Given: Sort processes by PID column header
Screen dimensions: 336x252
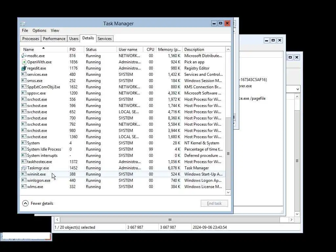Looking at the screenshot, I should [x=76, y=49].
